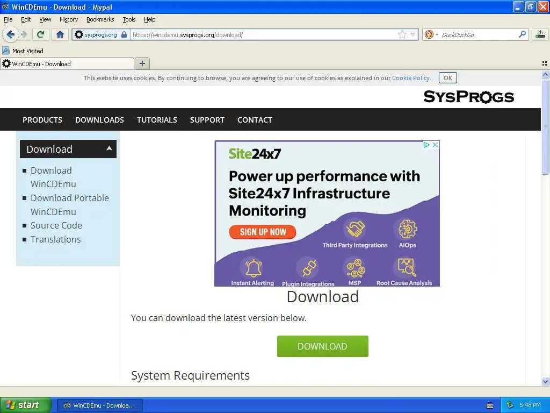Click the SysProgs logo
This screenshot has width=550, height=413.
pyautogui.click(x=468, y=97)
